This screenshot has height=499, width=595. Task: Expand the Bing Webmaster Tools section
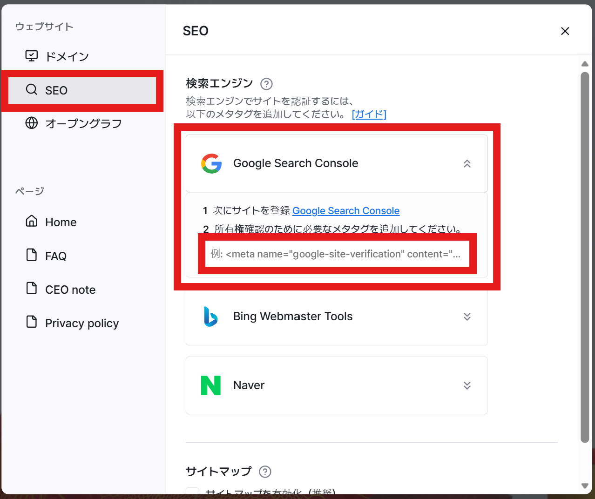pyautogui.click(x=467, y=317)
